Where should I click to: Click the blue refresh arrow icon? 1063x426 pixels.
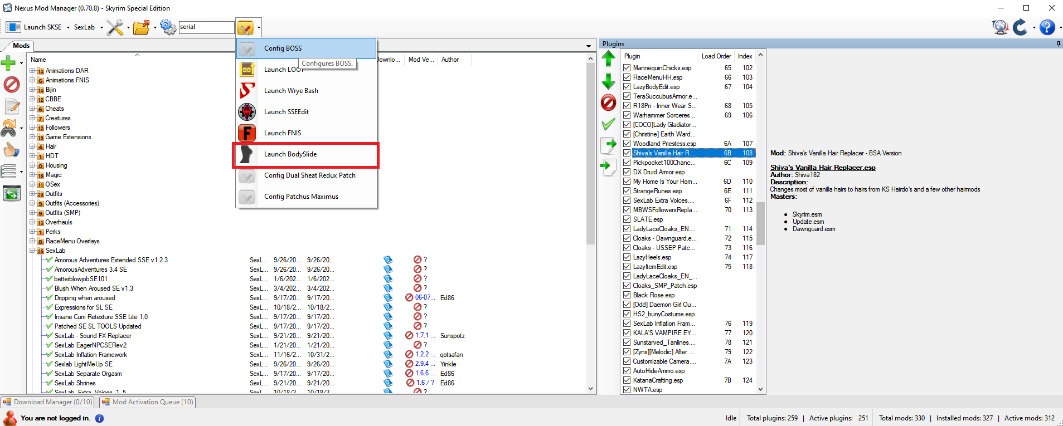pyautogui.click(x=1020, y=27)
